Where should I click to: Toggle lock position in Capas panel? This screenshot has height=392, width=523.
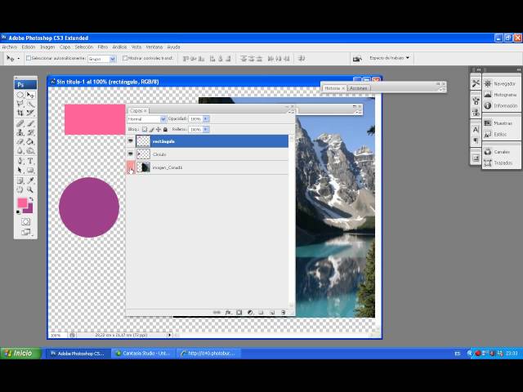(158, 129)
